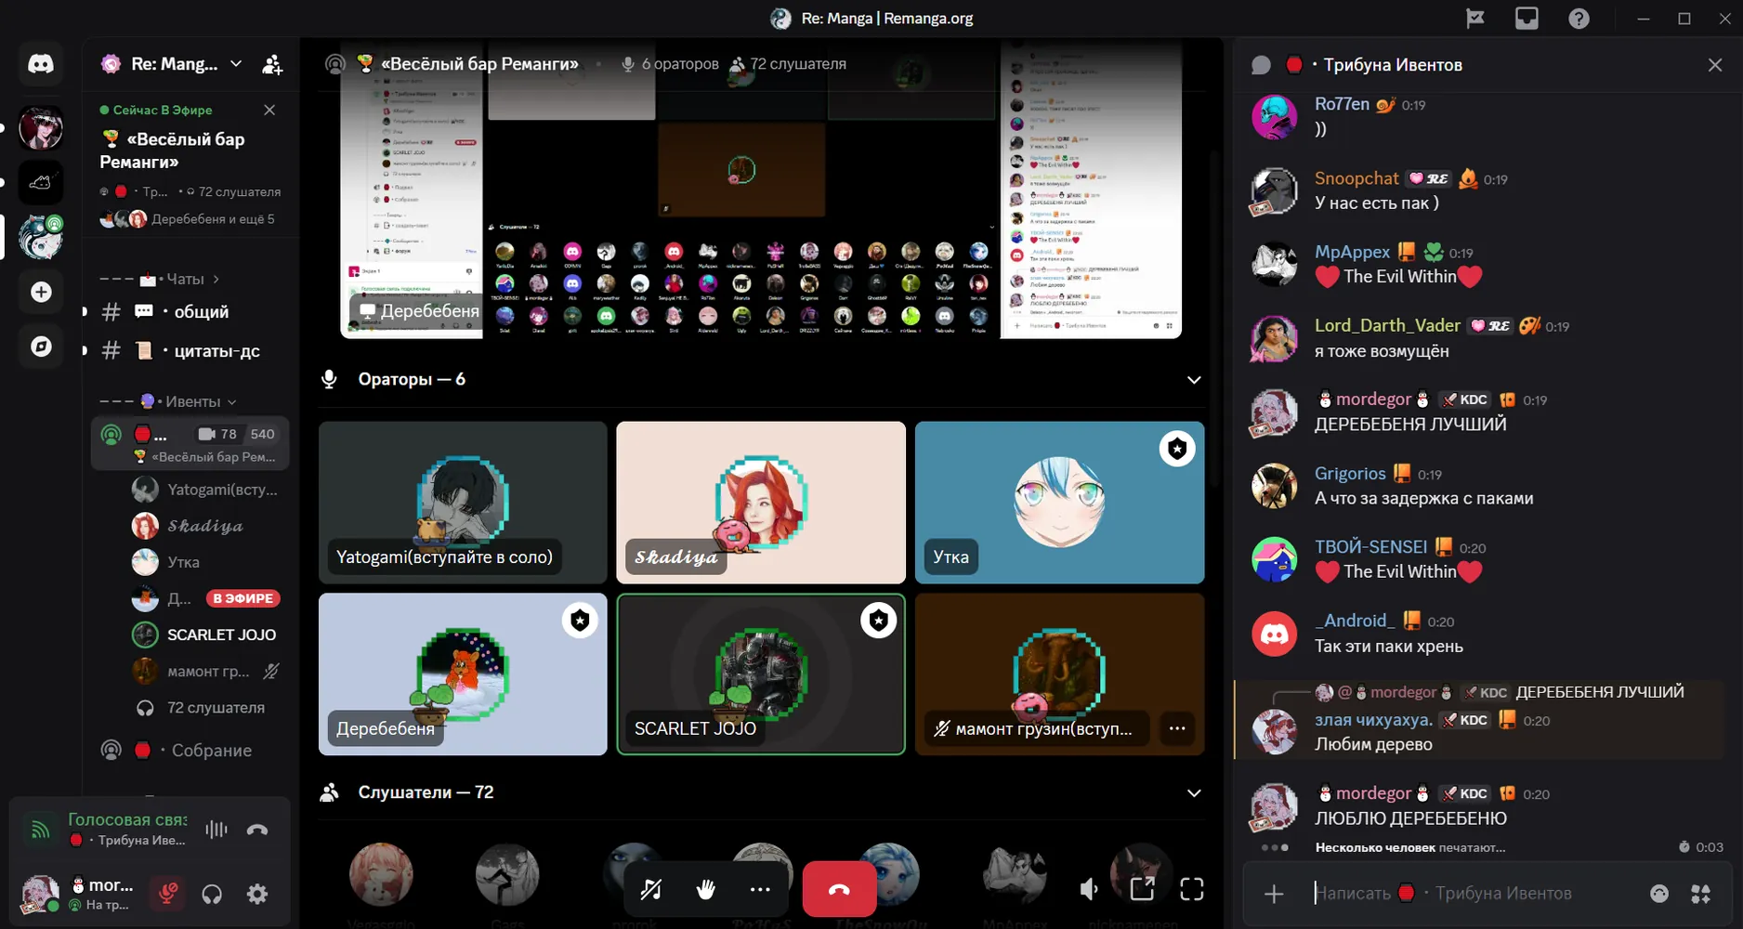Click the raise hand icon
The width and height of the screenshot is (1743, 929).
pos(706,889)
